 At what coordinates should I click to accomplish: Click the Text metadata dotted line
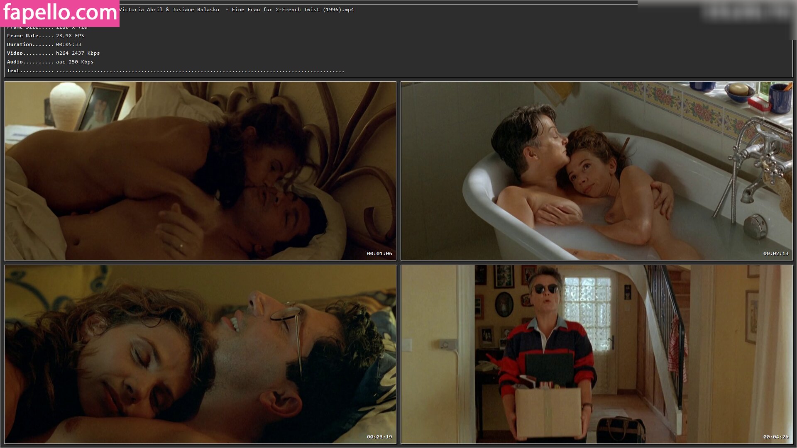pos(175,71)
